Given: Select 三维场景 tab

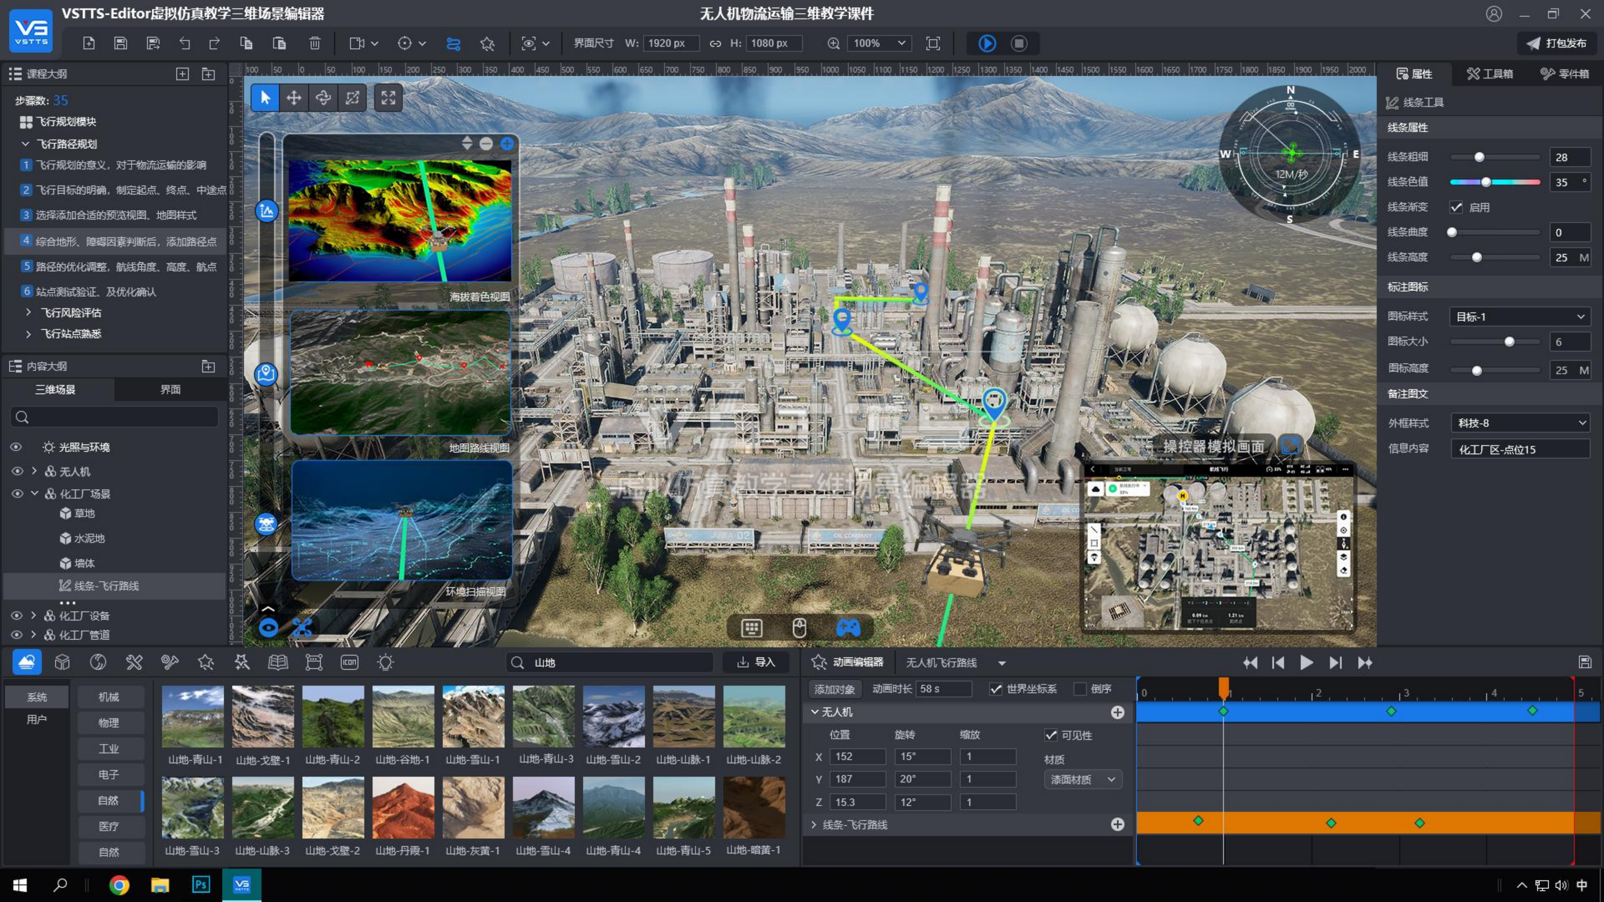Looking at the screenshot, I should [55, 389].
